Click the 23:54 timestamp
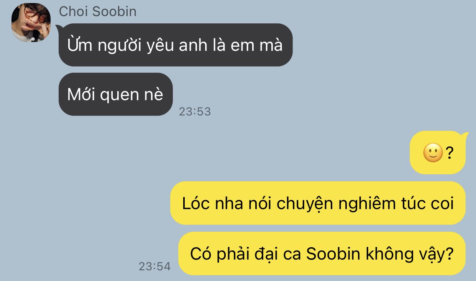This screenshot has height=281, width=476. coord(154,266)
